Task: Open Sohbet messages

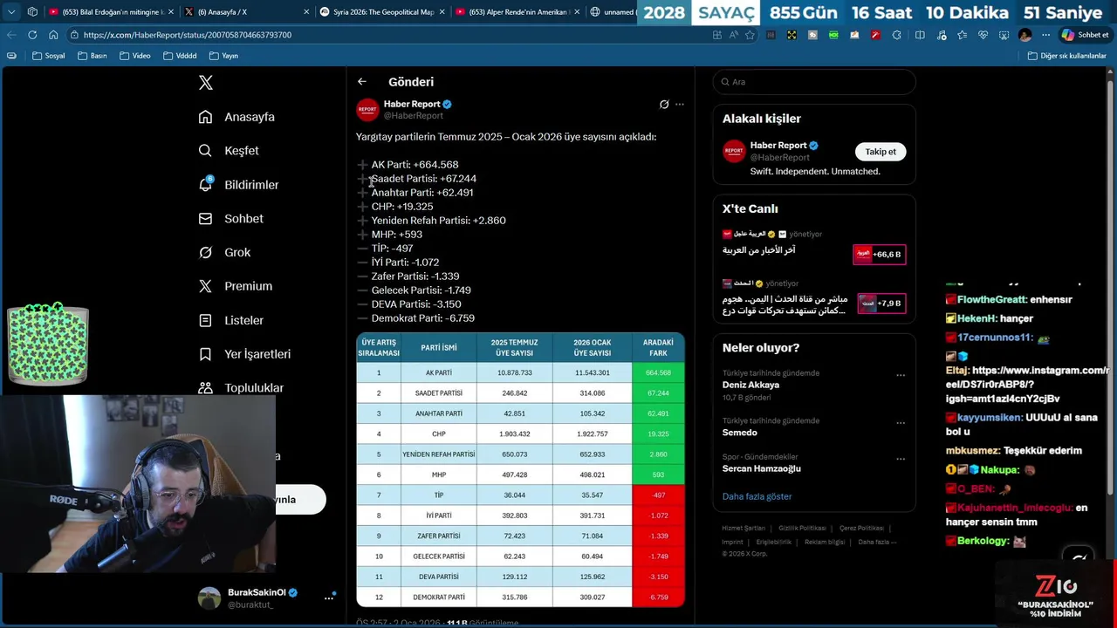Action: 230,219
